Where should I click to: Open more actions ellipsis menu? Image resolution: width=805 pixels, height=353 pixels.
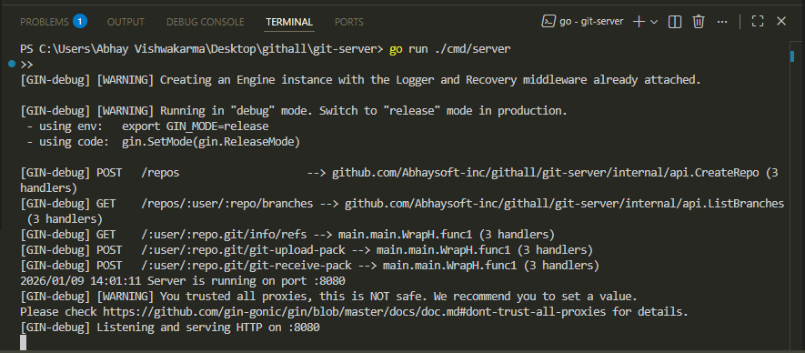click(x=722, y=22)
